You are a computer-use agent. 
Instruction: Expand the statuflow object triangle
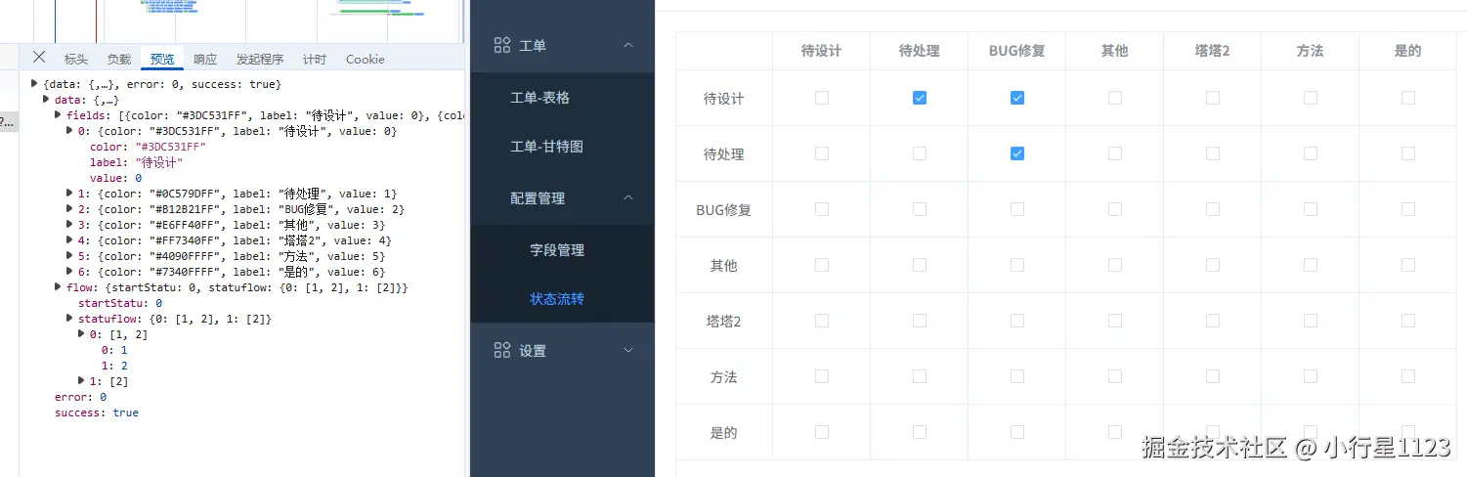point(70,319)
